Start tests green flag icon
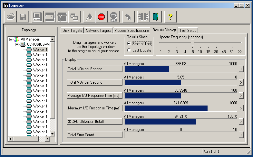The height and width of the screenshot is (157, 253). click(89, 17)
